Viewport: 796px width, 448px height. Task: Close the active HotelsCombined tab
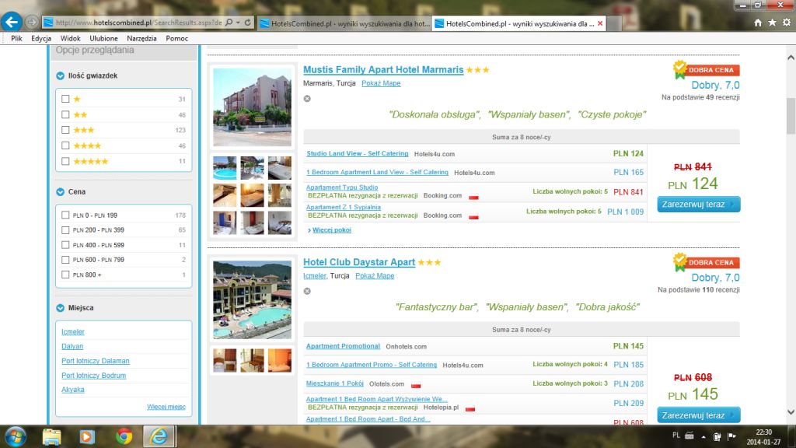600,23
